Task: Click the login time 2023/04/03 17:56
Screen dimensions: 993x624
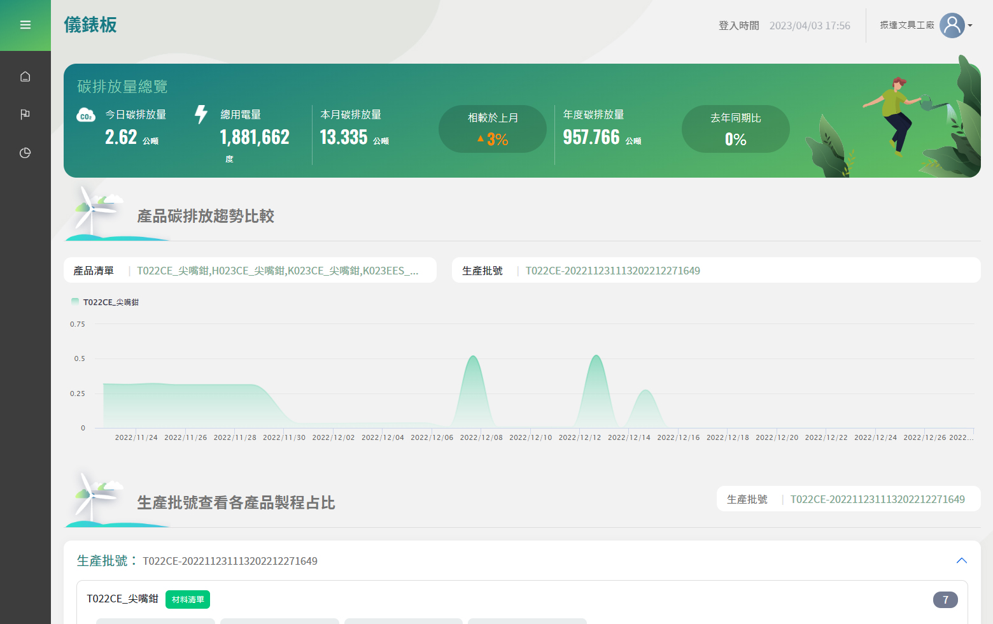Action: (810, 25)
